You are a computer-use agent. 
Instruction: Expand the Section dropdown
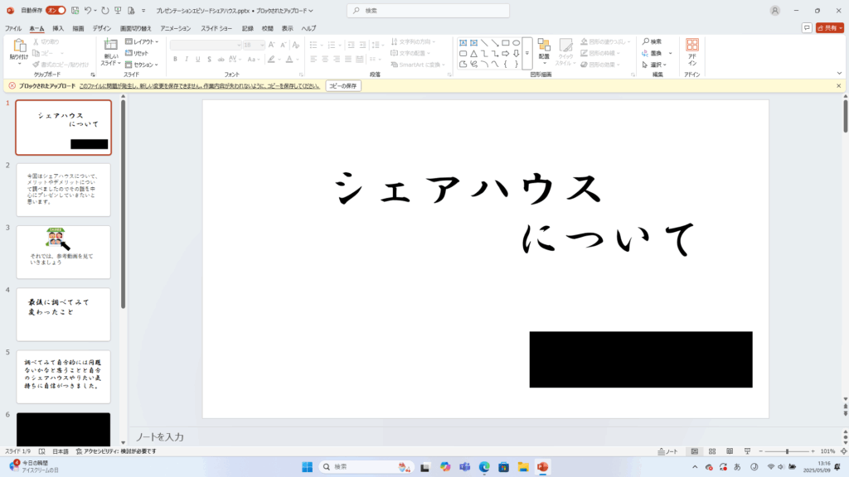pos(143,64)
